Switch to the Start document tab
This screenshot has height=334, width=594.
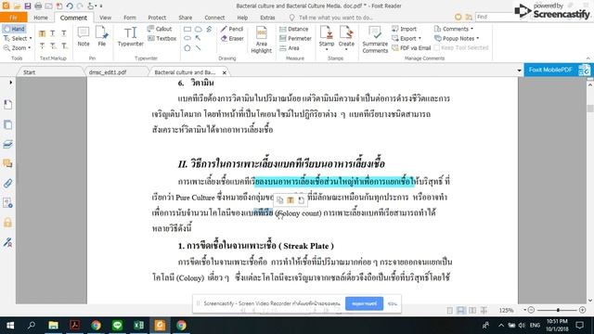click(x=49, y=72)
